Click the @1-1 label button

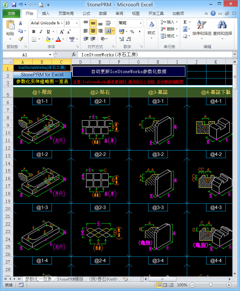(x=42, y=101)
